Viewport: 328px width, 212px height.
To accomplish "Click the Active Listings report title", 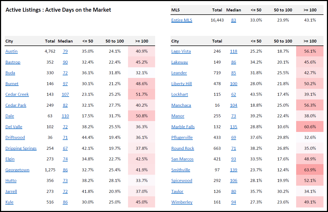I will 58,10.
